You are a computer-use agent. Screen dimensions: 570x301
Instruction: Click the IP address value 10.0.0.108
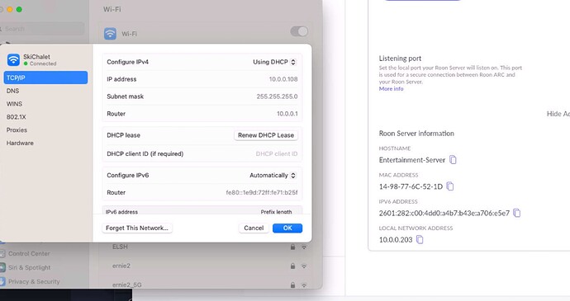click(283, 79)
